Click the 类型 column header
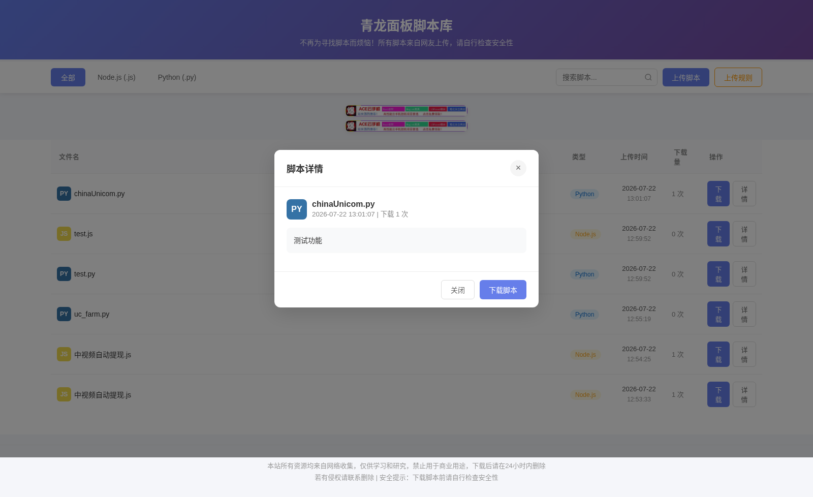Screen dimensions: 813x497 click(x=579, y=157)
